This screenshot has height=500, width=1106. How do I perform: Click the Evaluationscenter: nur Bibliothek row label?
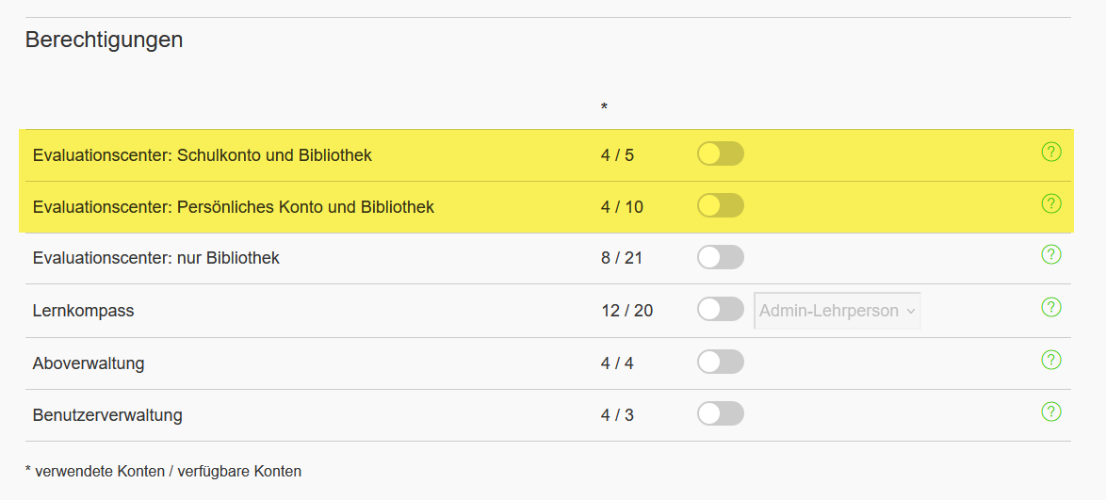[155, 258]
